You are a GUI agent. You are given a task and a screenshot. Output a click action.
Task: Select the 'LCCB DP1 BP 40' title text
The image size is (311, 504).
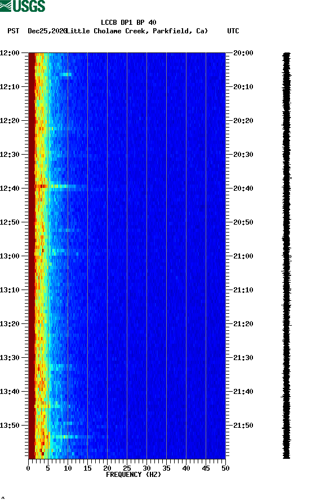(x=128, y=23)
